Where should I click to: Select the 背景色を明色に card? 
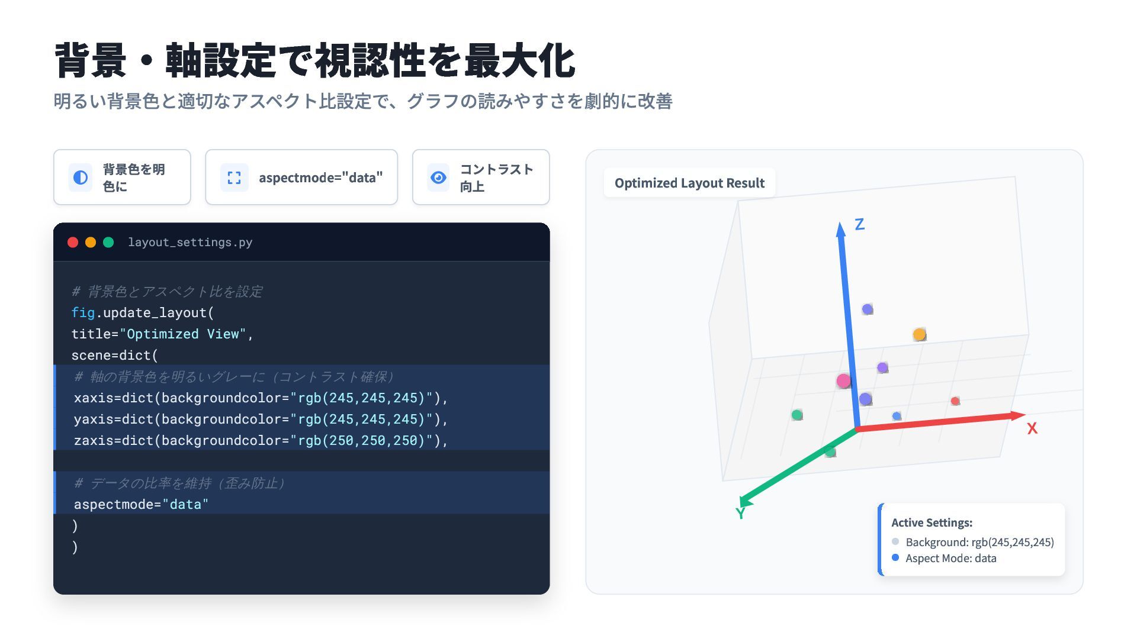(122, 177)
